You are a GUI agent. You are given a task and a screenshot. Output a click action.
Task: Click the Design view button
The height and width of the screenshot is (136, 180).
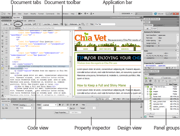coord(18,24)
